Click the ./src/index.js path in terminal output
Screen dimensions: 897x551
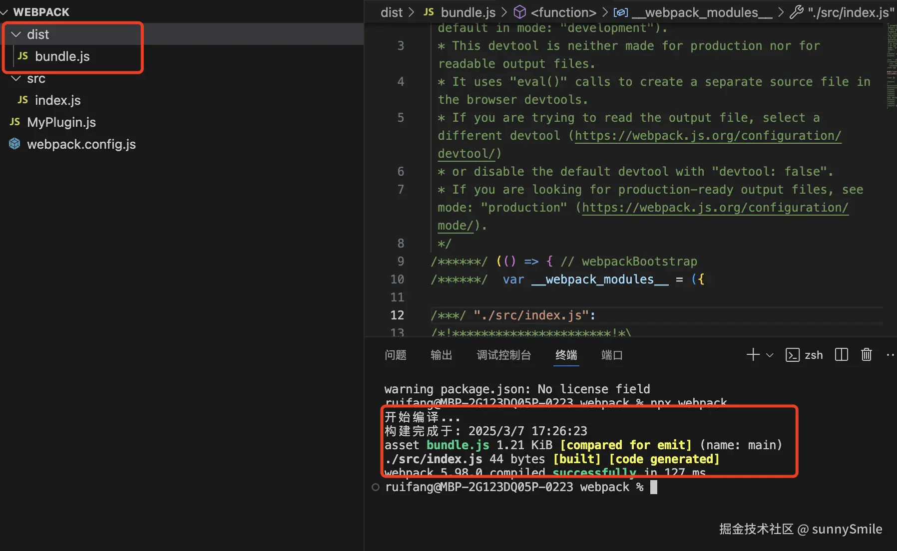pyautogui.click(x=434, y=459)
